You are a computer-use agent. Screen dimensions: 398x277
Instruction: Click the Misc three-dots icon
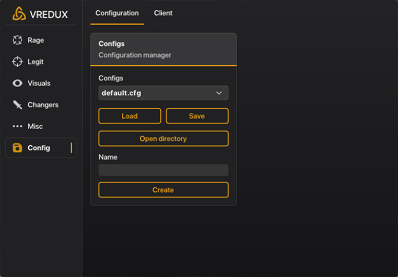pos(17,126)
